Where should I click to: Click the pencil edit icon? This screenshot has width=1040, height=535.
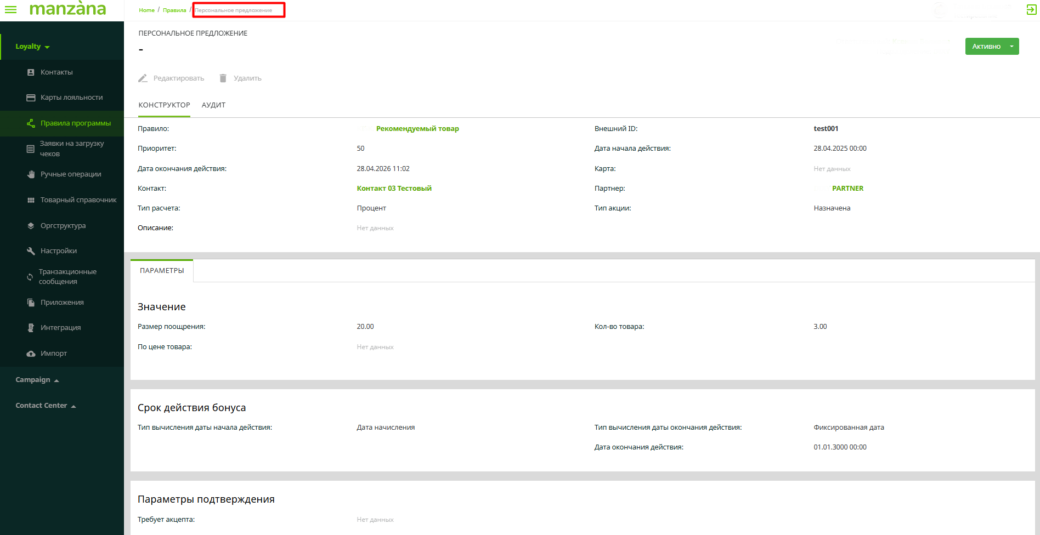[x=143, y=78]
